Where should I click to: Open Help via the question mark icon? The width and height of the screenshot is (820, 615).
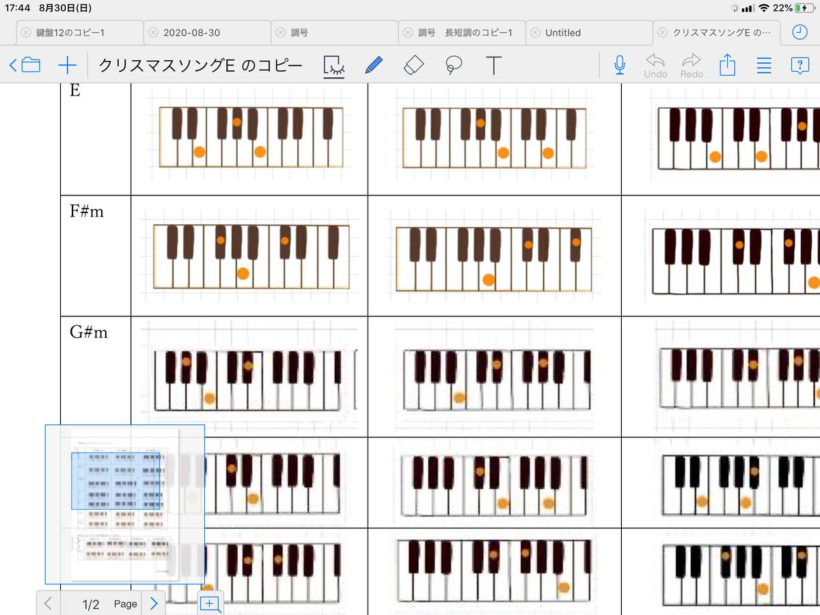[x=799, y=65]
